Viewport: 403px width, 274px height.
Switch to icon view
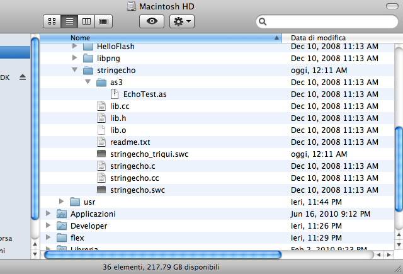click(52, 21)
